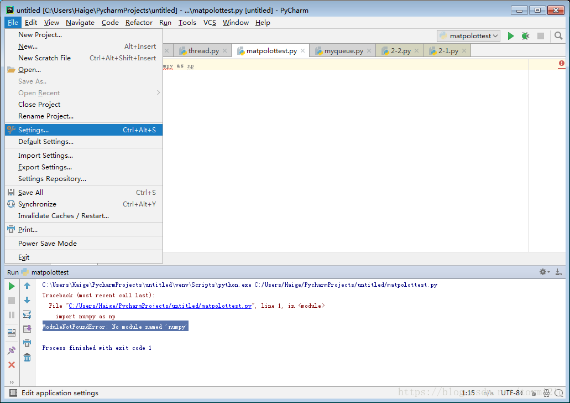The image size is (570, 403).
Task: Open Settings Repository...
Action: click(x=83, y=179)
